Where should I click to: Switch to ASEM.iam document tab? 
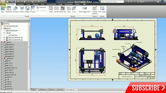point(43,89)
